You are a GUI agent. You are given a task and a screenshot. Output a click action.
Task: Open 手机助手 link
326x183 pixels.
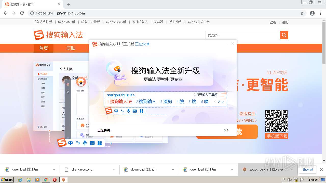[176, 22]
